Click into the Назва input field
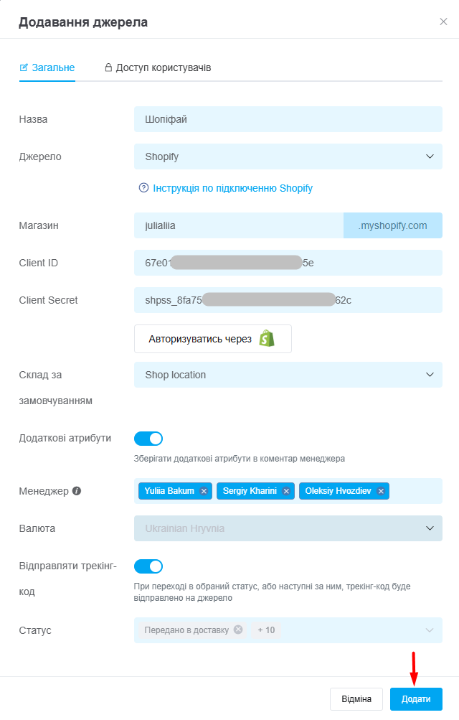The width and height of the screenshot is (459, 720). 288,119
